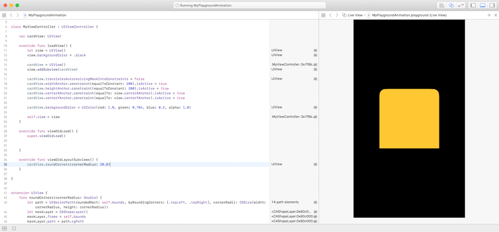The image size is (499, 232).
Task: Toggle the Debug area visibility
Action: coord(483,5)
